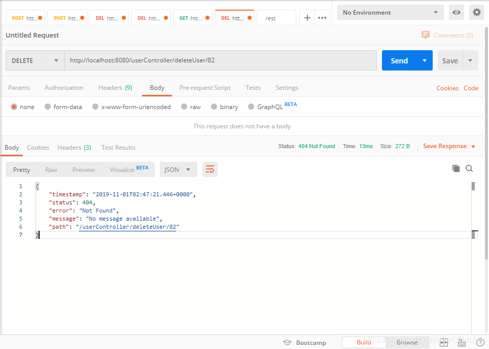Select Visualize BETA response view
This screenshot has height=349, width=489.
129,169
